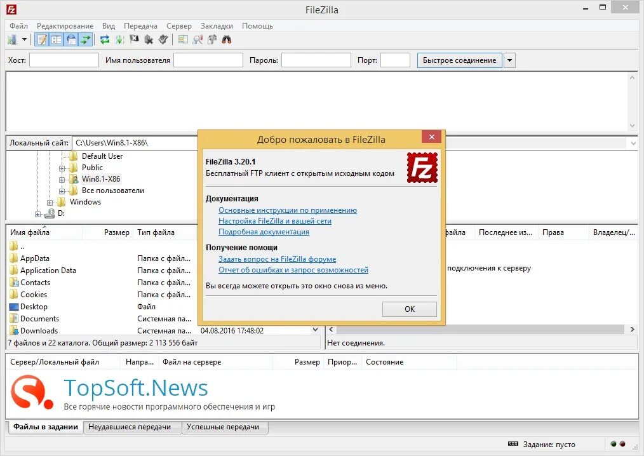
Task: Select the Файлы в задании tab
Action: pyautogui.click(x=46, y=427)
